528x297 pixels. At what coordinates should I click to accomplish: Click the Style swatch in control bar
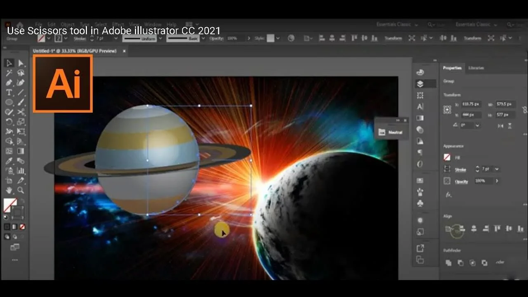271,38
